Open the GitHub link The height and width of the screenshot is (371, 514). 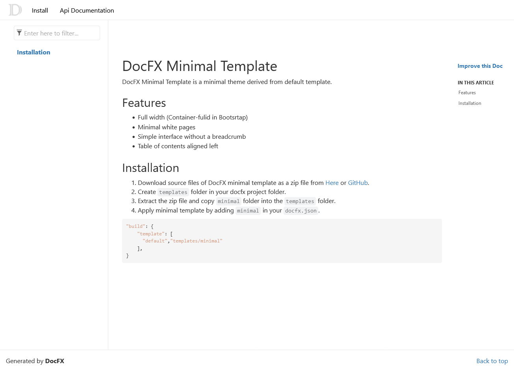(x=358, y=183)
